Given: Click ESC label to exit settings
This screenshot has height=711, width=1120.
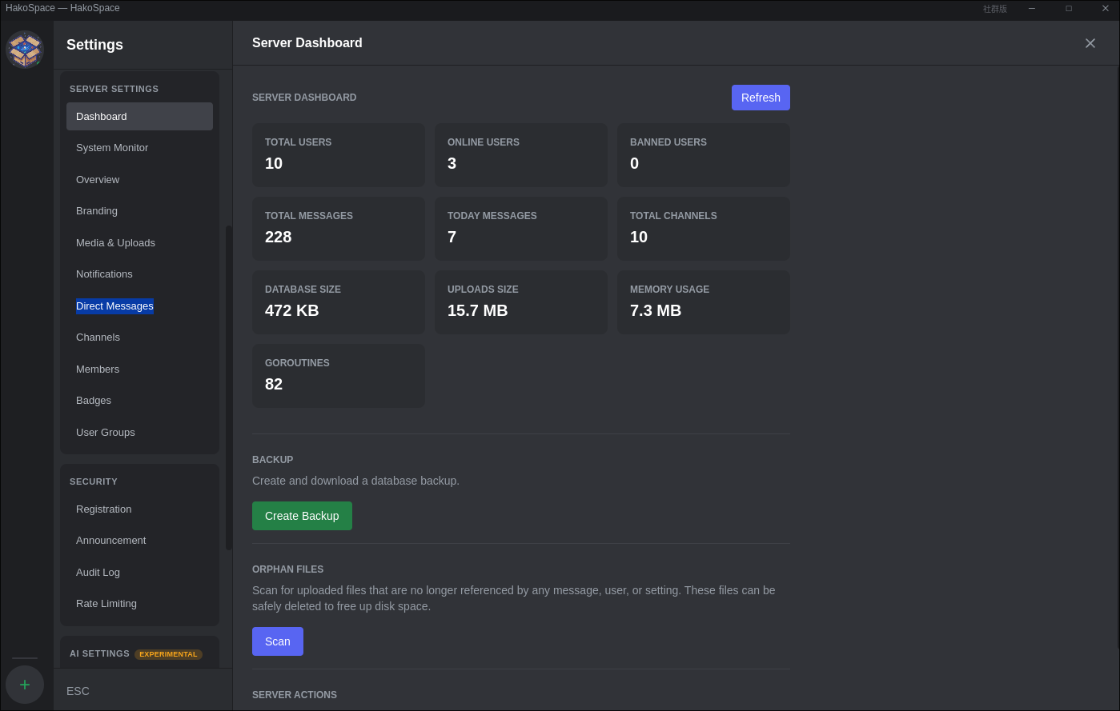Looking at the screenshot, I should point(78,691).
